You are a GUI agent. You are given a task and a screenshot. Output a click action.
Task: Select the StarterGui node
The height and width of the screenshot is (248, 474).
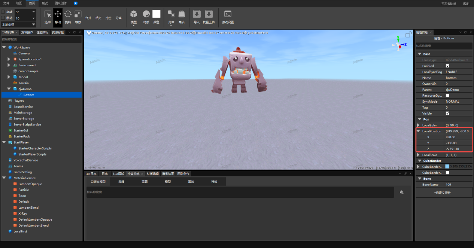point(21,130)
